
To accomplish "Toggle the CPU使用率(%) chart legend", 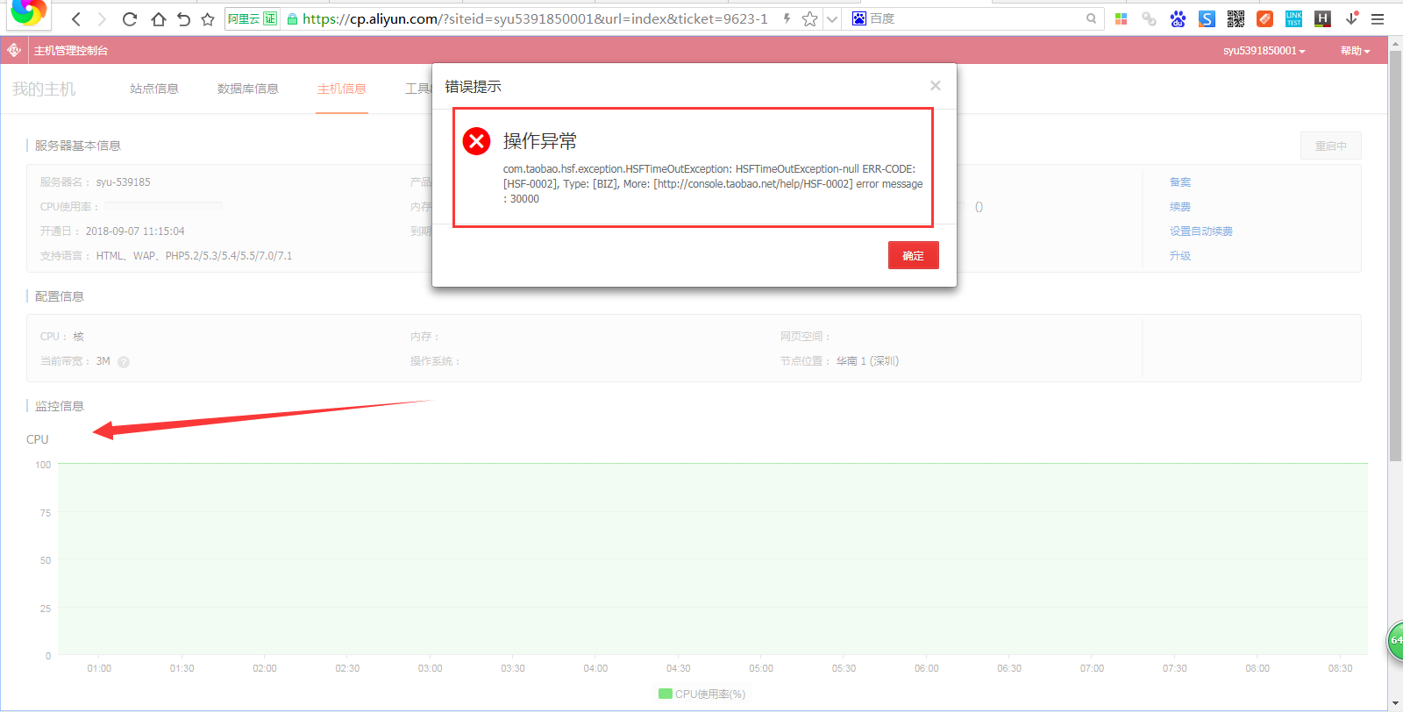I will coord(701,694).
